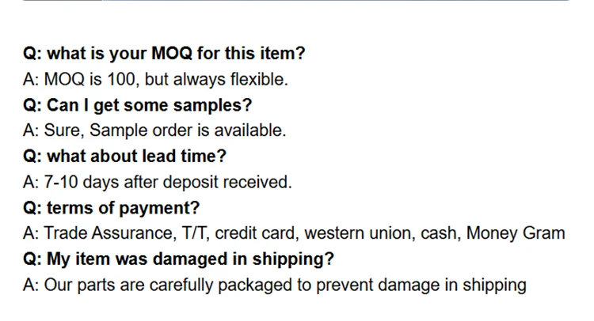Click 'western union' in the payment answer

(x=360, y=233)
